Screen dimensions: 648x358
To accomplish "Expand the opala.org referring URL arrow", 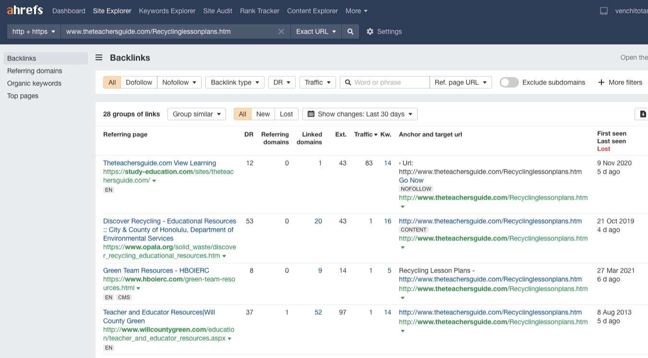I will 224,256.
